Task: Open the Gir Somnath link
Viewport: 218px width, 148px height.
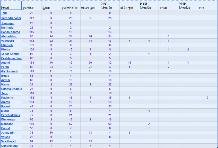Action: coord(10,72)
